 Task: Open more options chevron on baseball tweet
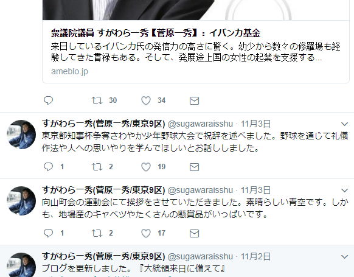tap(344, 124)
